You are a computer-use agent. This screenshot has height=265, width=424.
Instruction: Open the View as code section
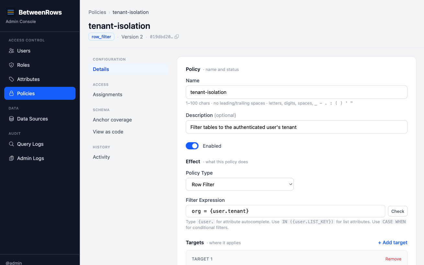pos(129,132)
